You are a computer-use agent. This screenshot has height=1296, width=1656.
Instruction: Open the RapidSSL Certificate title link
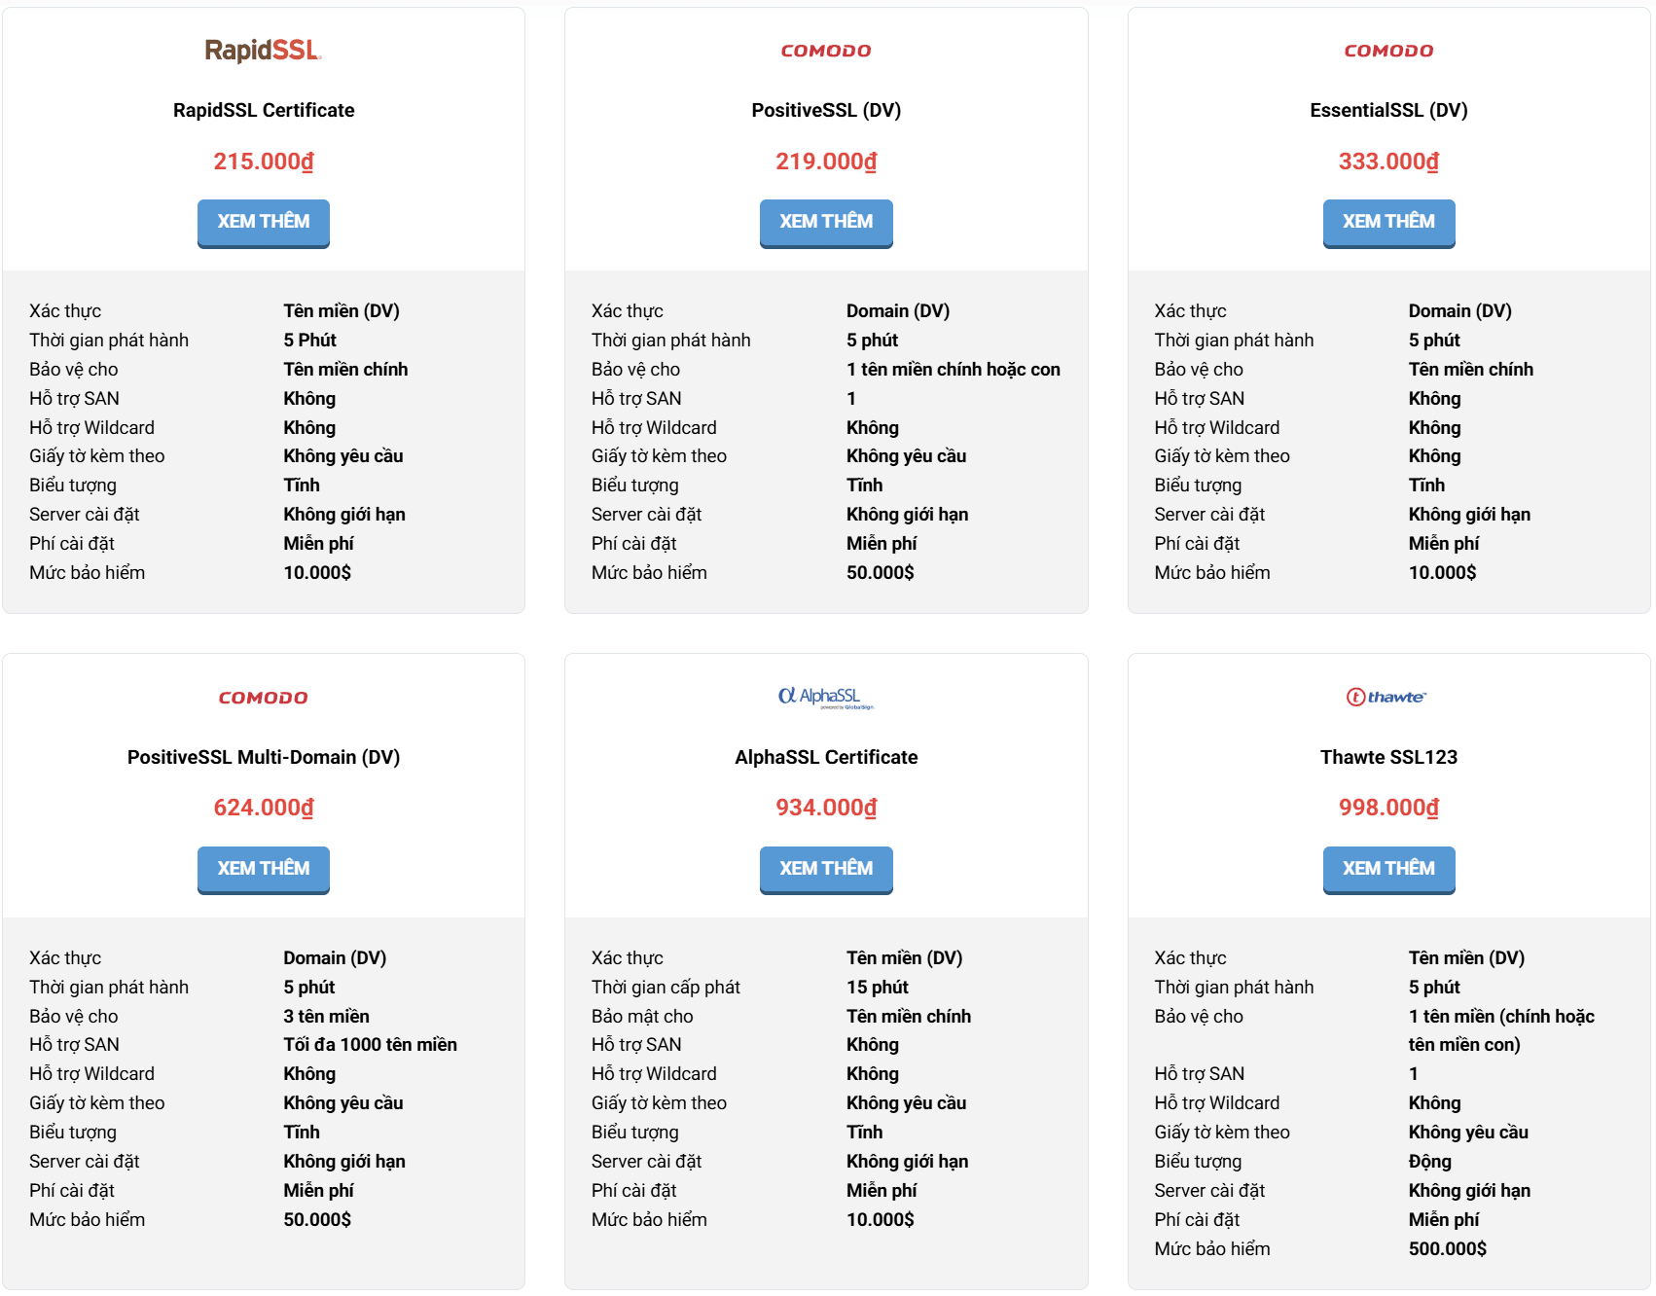[x=264, y=110]
